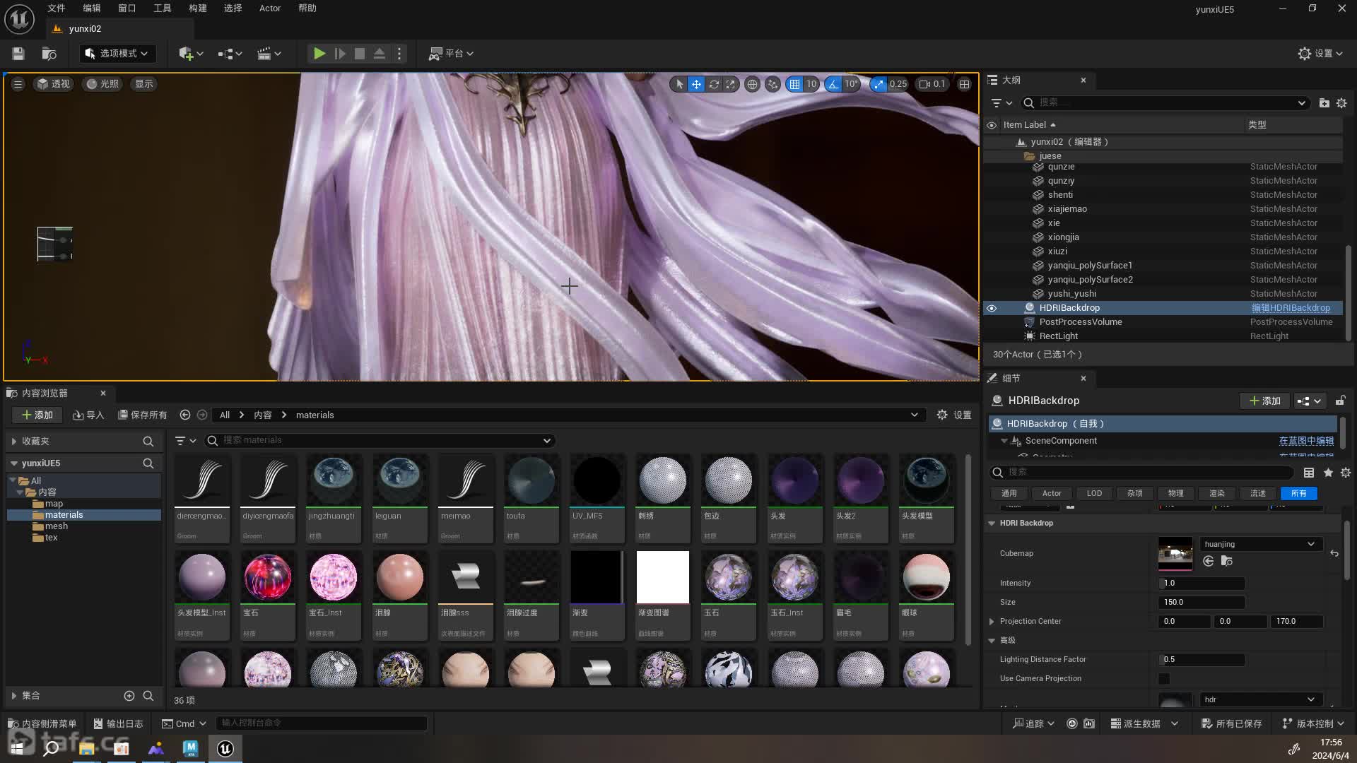Viewport: 1357px width, 763px height.
Task: Lock the Details panel with lock icon
Action: pyautogui.click(x=1340, y=401)
